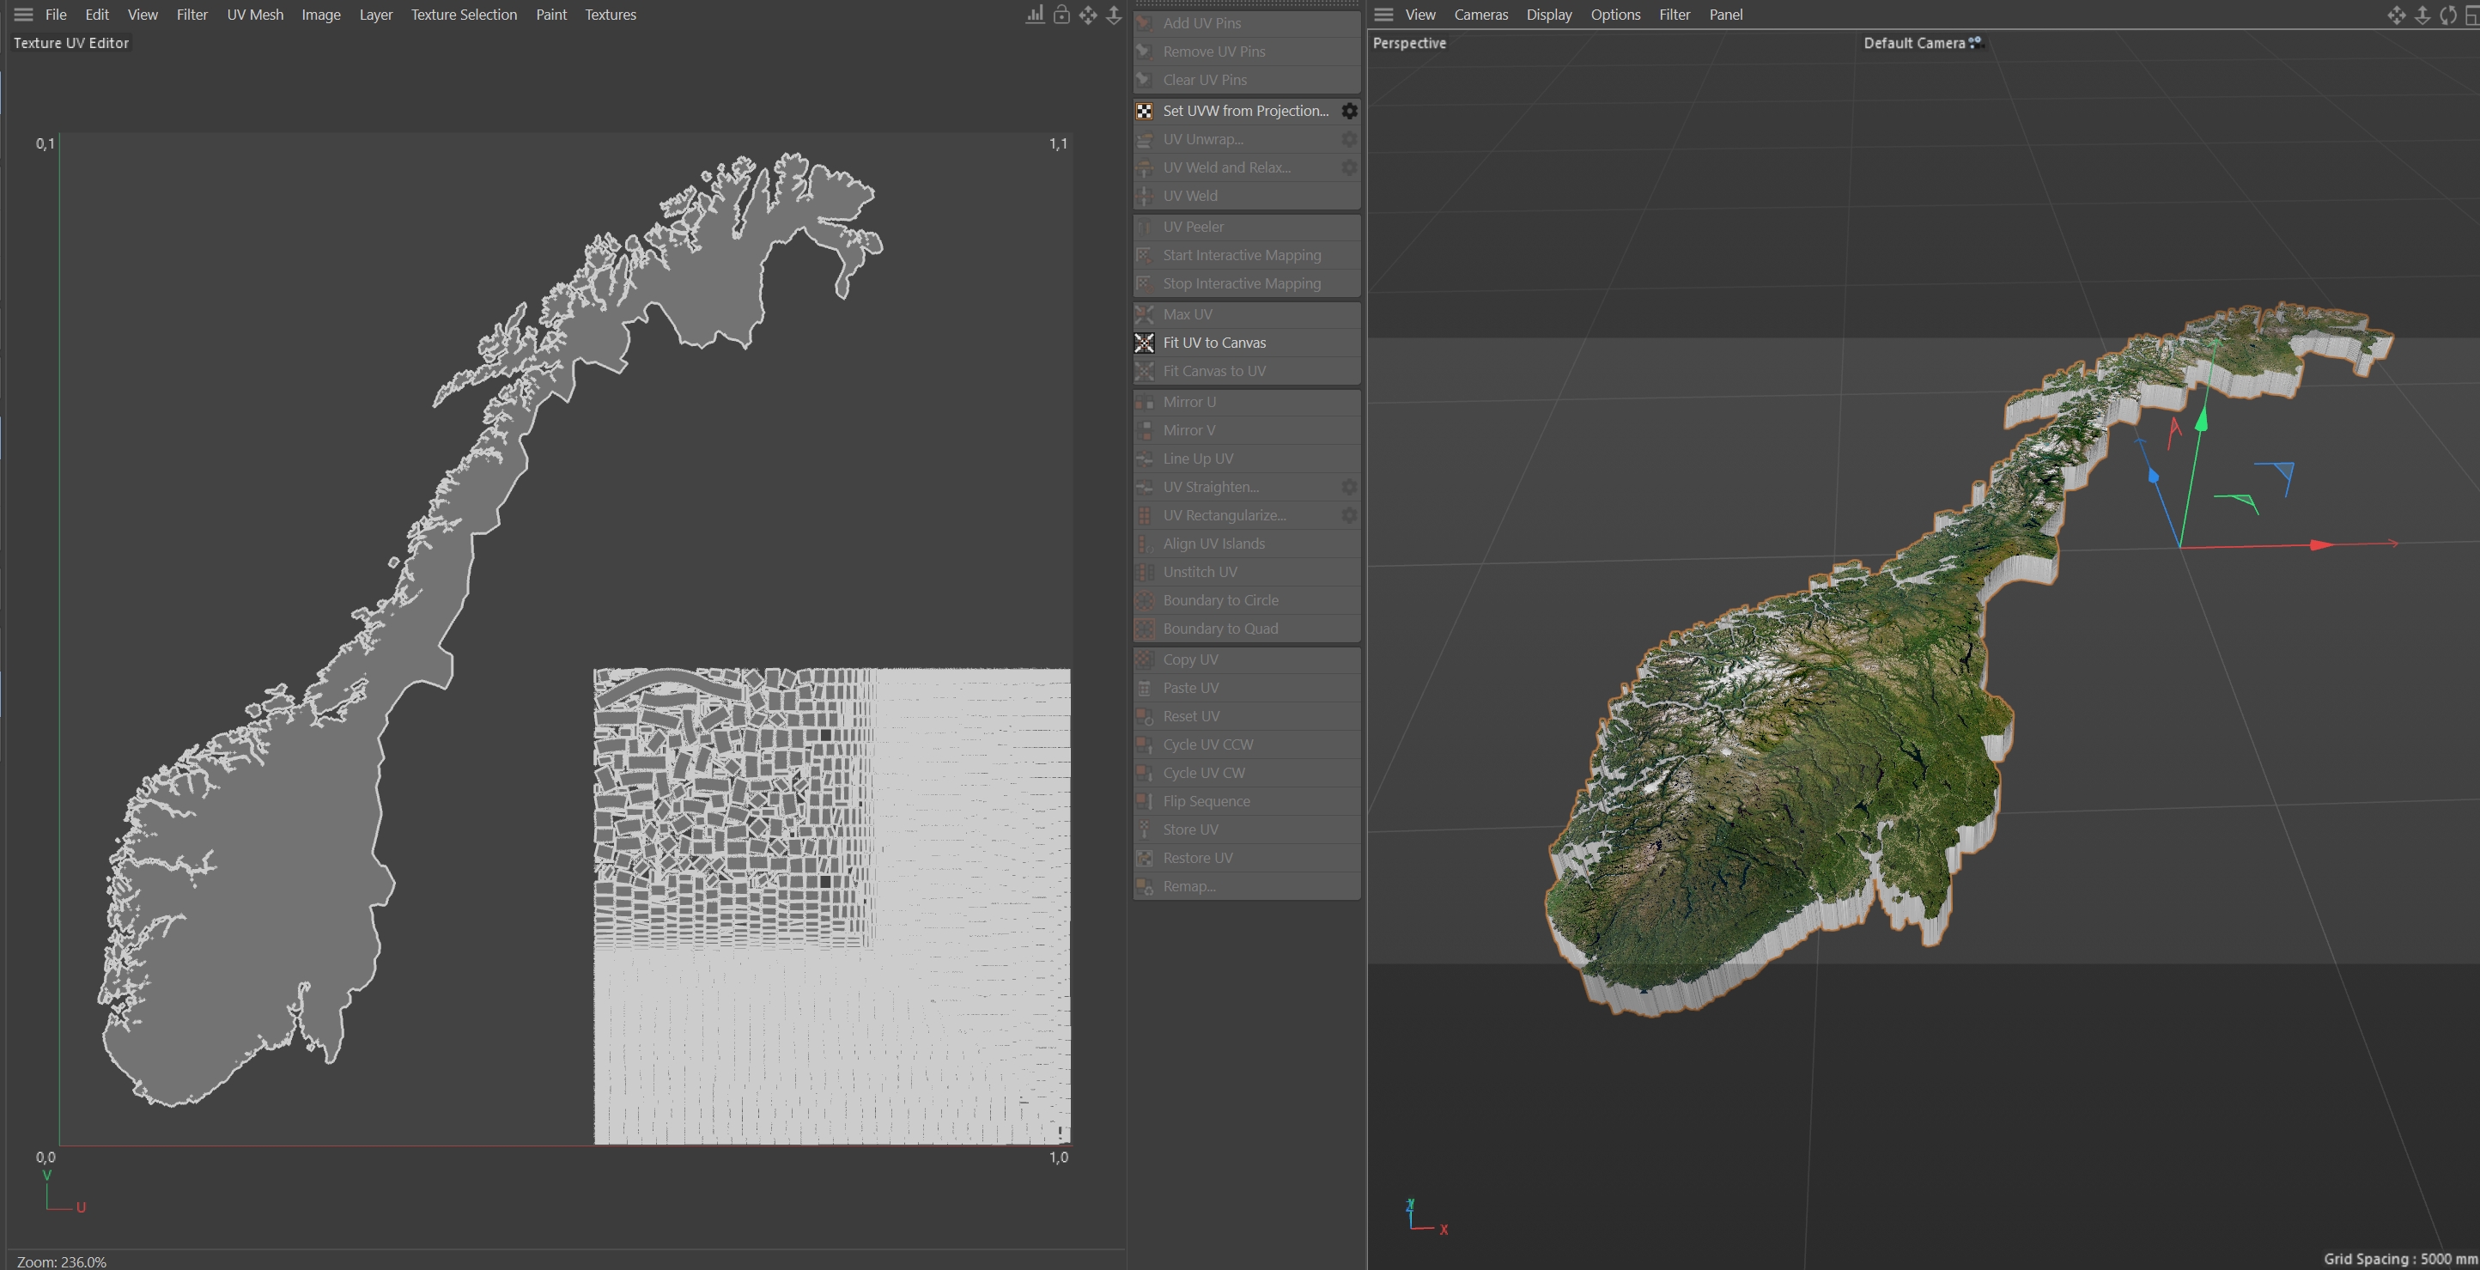Open the viewport Display menu

(x=1548, y=15)
